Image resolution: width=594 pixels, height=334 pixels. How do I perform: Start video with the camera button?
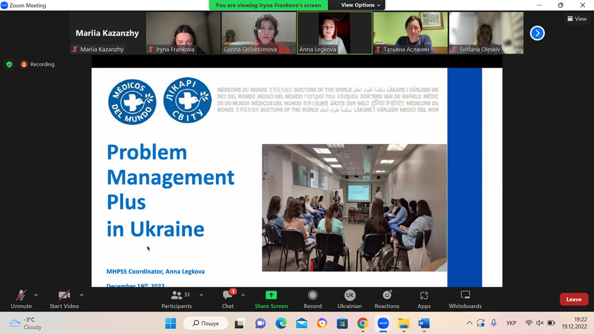point(64,299)
